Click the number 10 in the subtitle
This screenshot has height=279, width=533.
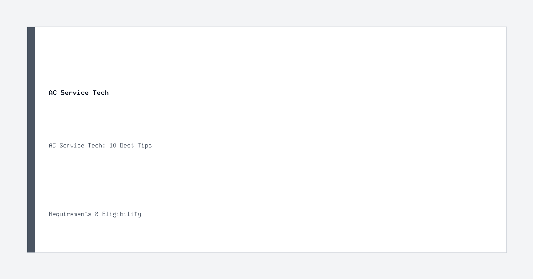[x=113, y=145]
